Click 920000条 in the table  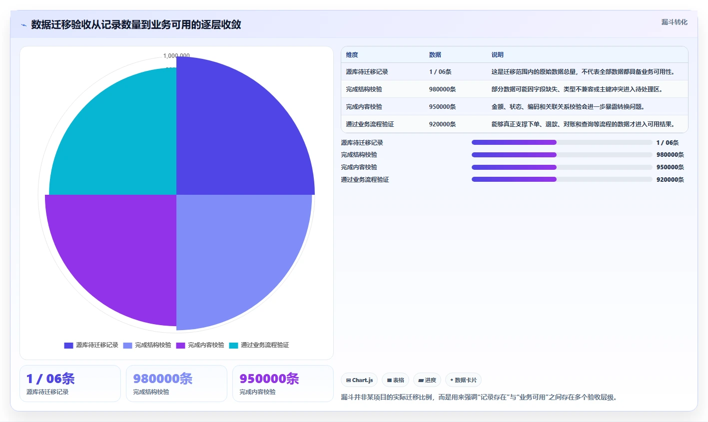point(442,124)
